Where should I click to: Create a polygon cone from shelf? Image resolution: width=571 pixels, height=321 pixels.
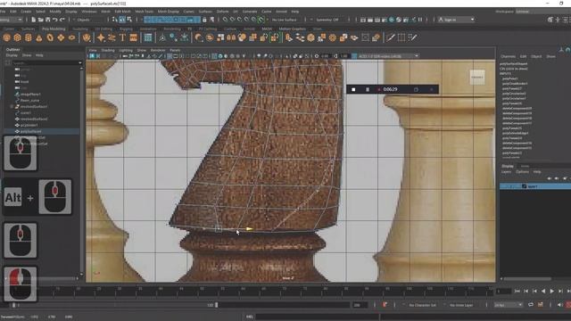point(39,37)
